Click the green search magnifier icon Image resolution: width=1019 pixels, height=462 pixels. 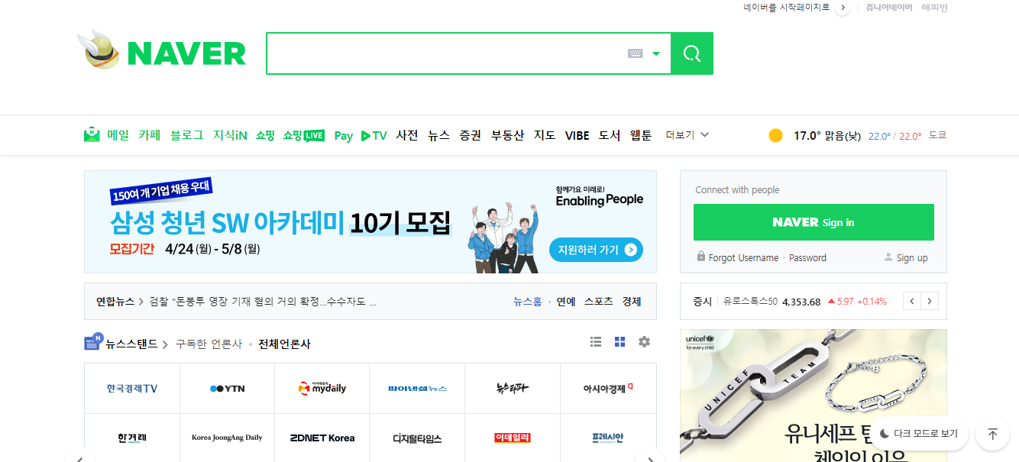coord(691,53)
